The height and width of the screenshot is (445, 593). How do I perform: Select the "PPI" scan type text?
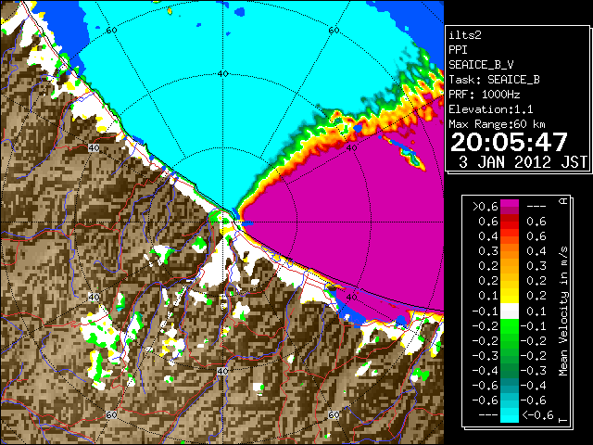tap(458, 50)
